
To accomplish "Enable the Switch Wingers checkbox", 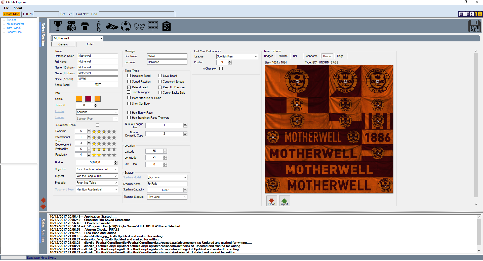I will coord(129,92).
